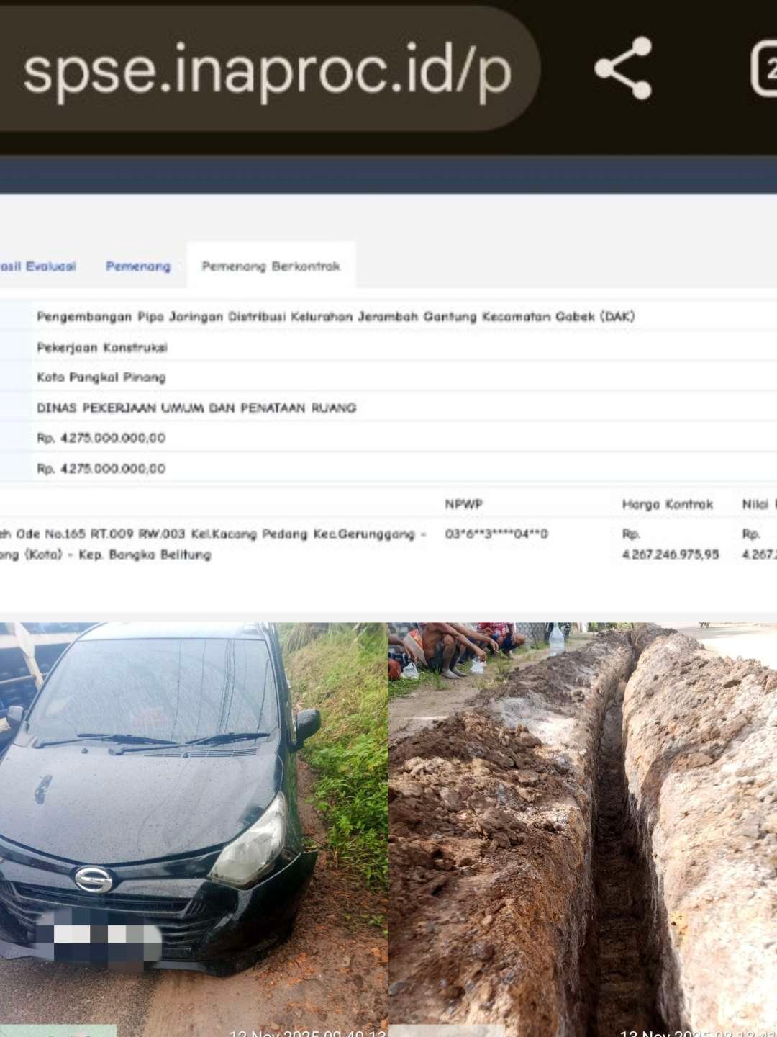Click the Harga Kontrak column header
The height and width of the screenshot is (1037, 777).
click(x=667, y=505)
